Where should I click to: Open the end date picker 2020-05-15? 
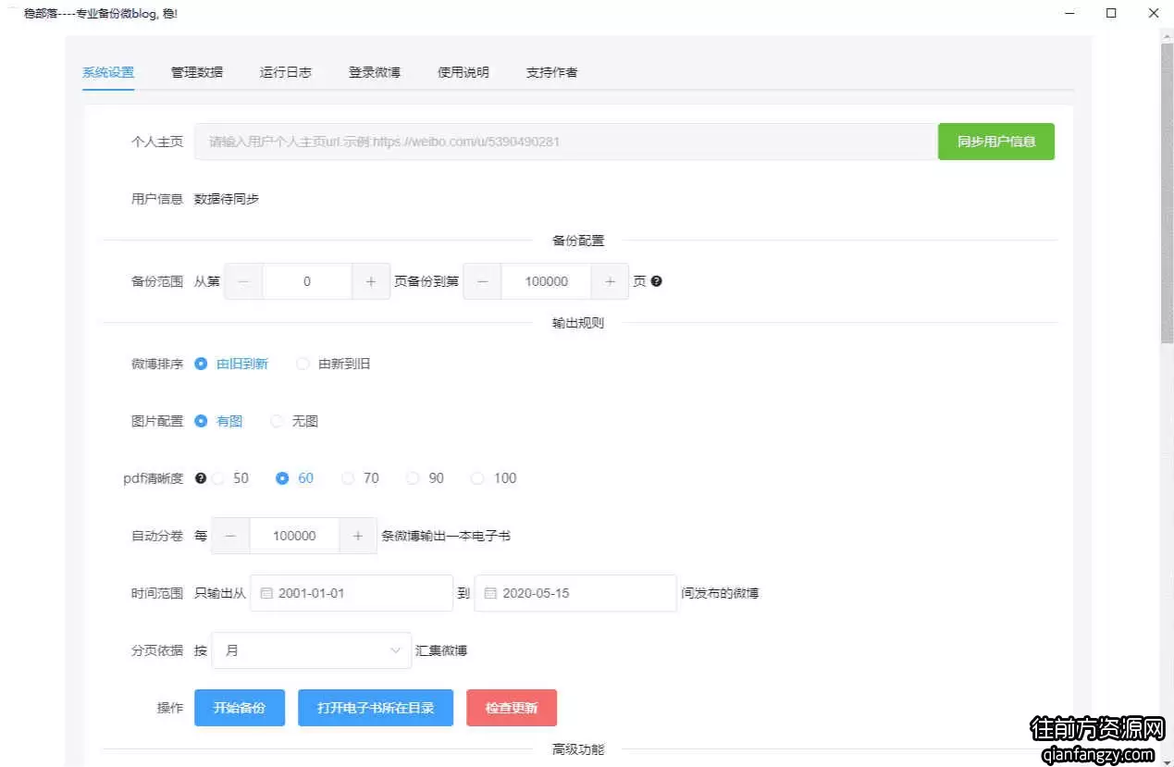575,593
